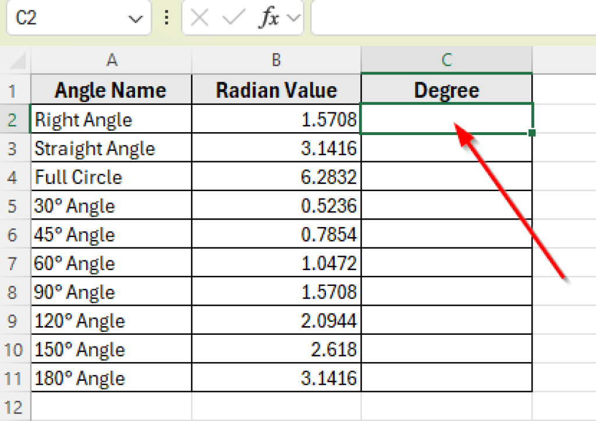
Task: Click the Select All triangle corner
Action: 16,59
